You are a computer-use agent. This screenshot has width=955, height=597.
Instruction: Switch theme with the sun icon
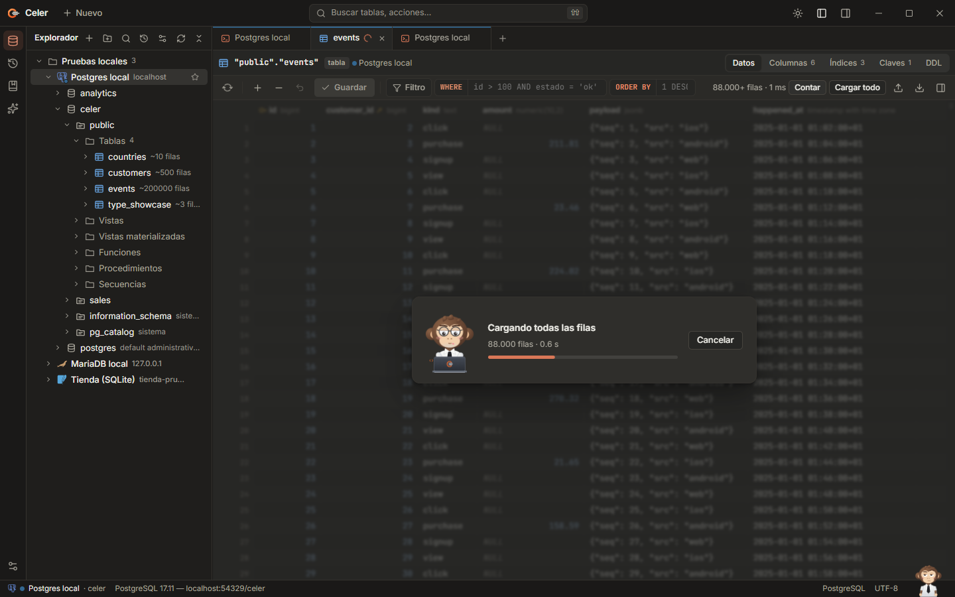click(x=798, y=13)
